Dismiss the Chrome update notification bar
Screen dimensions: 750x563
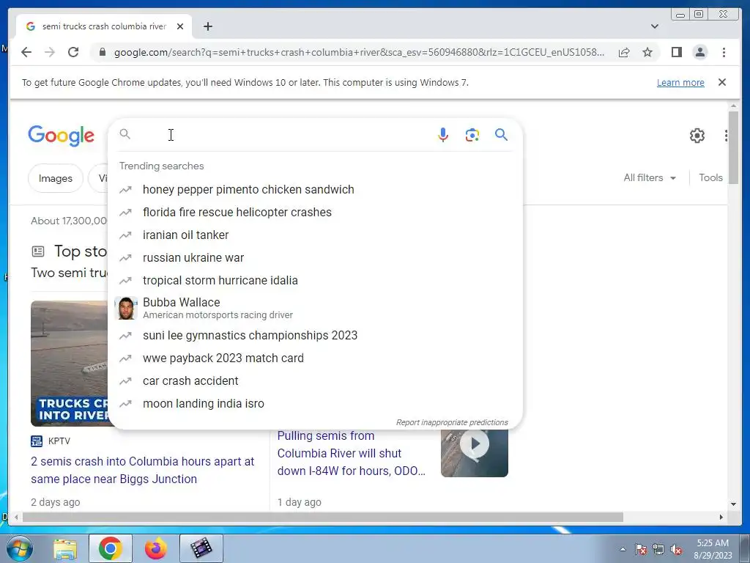tap(722, 82)
